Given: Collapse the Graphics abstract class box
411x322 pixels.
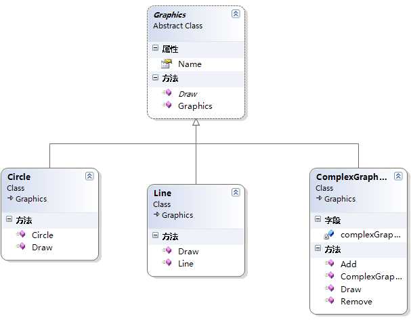Looking at the screenshot, I should point(235,14).
